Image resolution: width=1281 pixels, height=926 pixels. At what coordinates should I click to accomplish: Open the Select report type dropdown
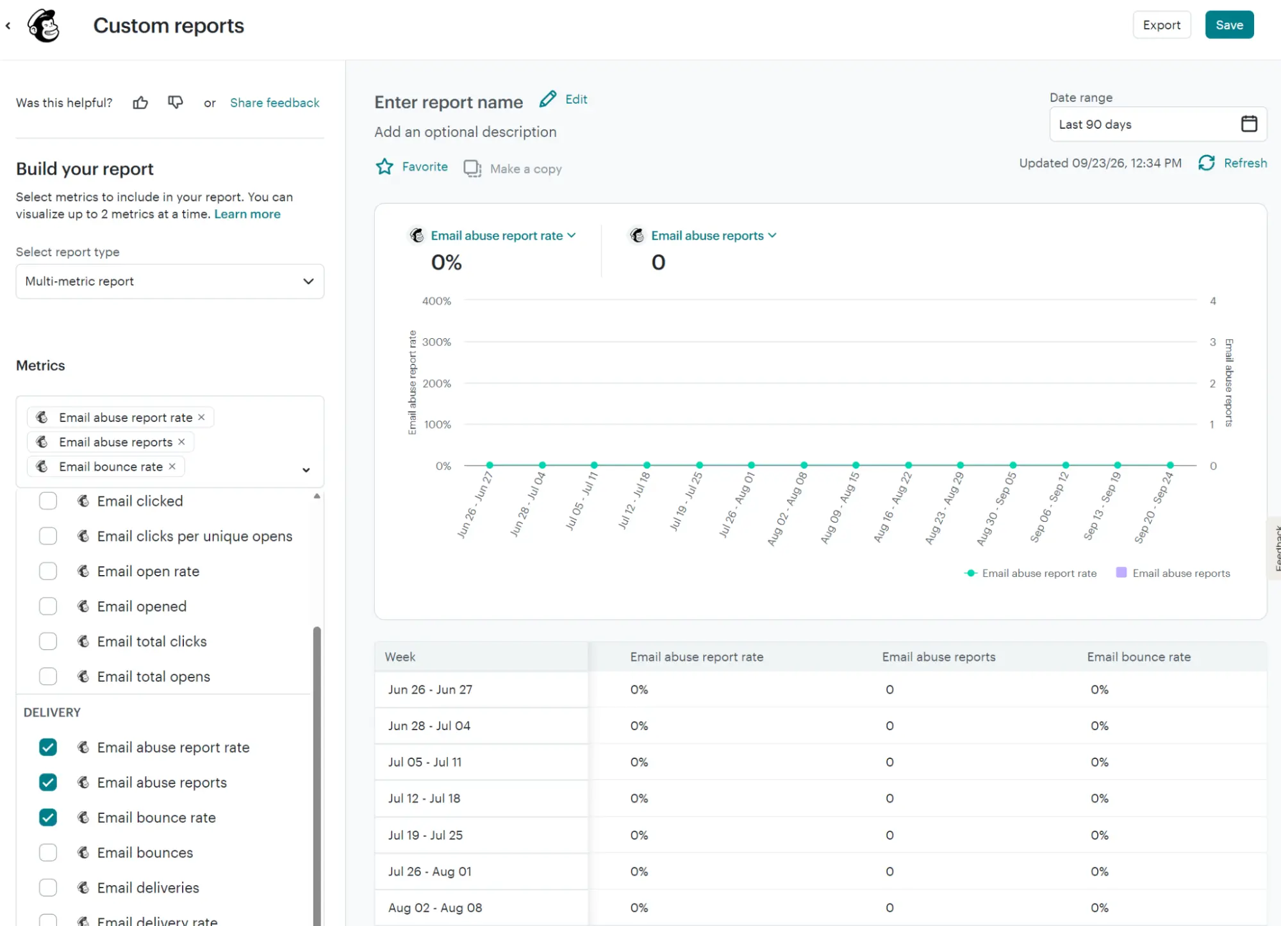point(170,281)
